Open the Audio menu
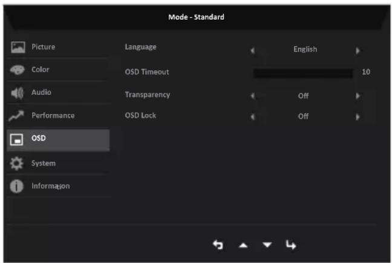 [58, 93]
